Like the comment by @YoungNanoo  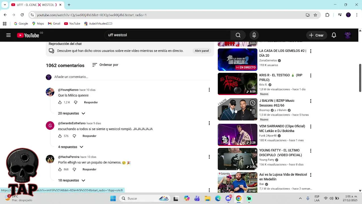(60, 102)
